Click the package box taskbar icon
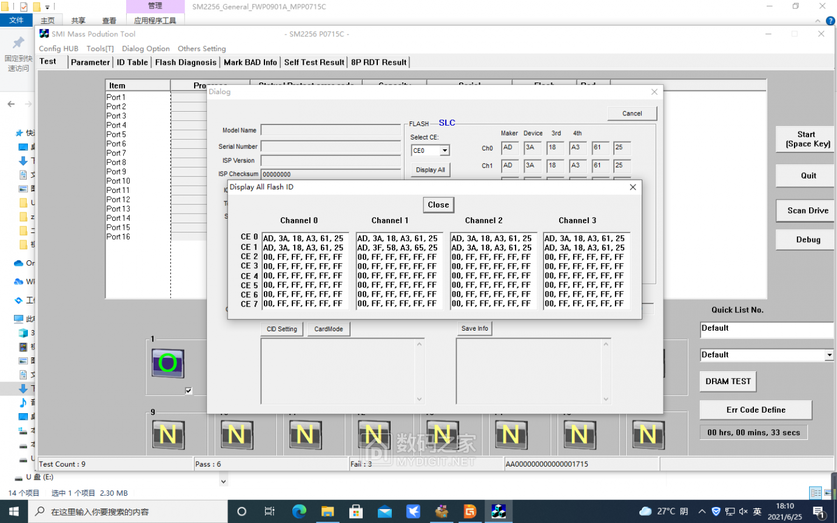837x523 pixels. [x=442, y=511]
